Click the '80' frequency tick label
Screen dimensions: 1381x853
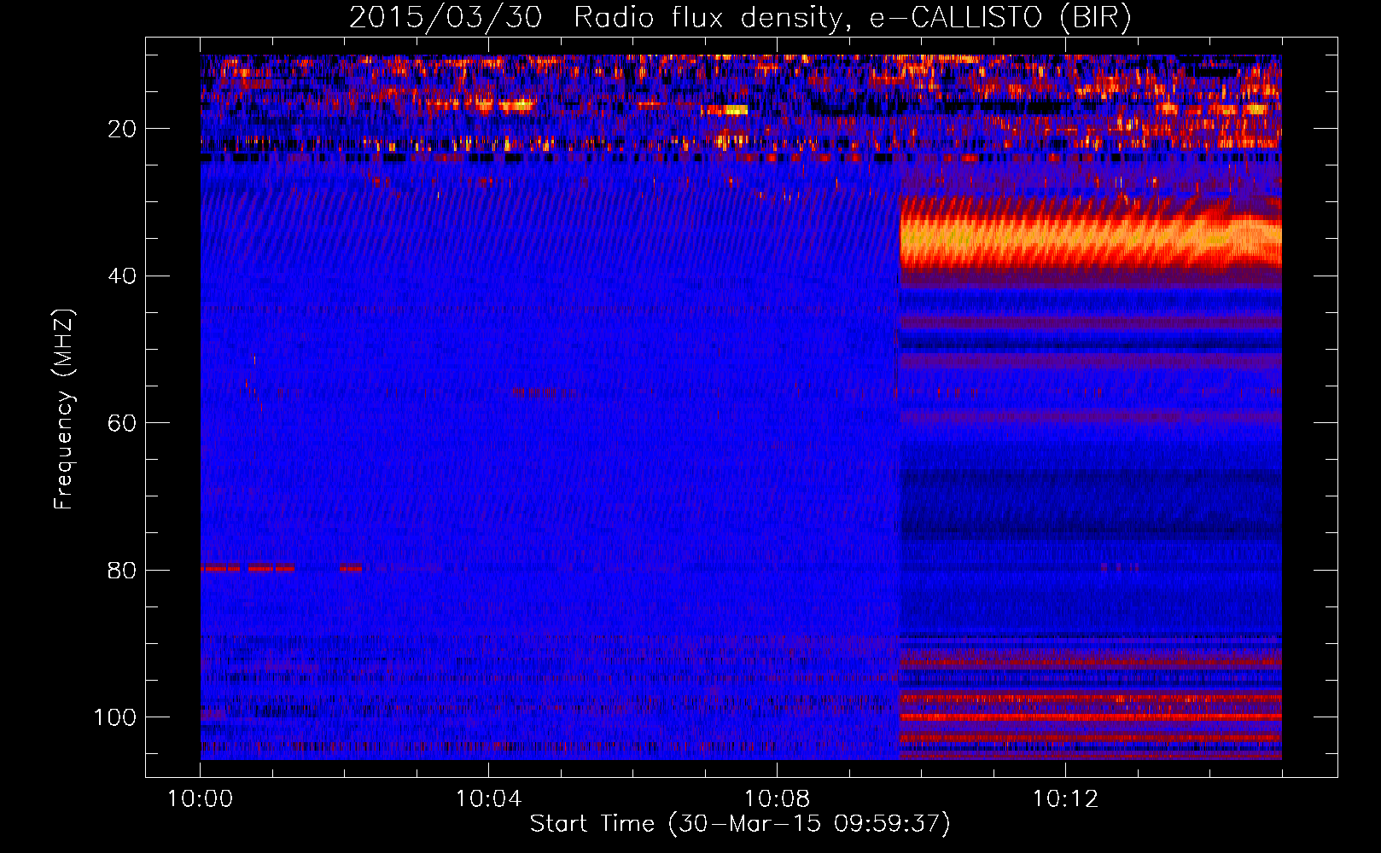[x=123, y=570]
